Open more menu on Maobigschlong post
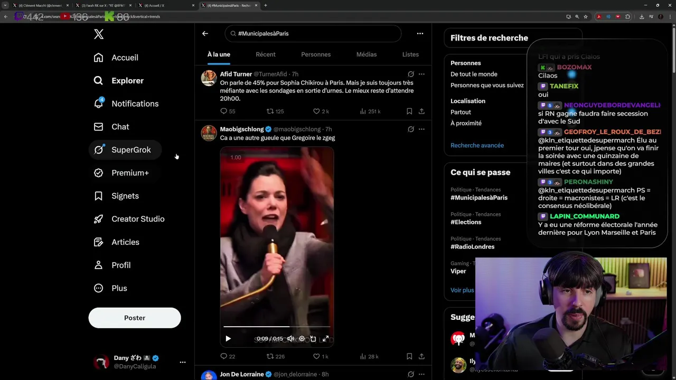The image size is (676, 380). (421, 129)
